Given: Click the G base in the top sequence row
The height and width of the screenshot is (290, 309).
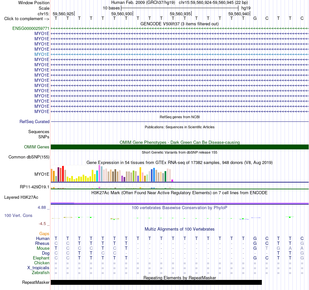Looking at the screenshot, I should [x=255, y=18].
